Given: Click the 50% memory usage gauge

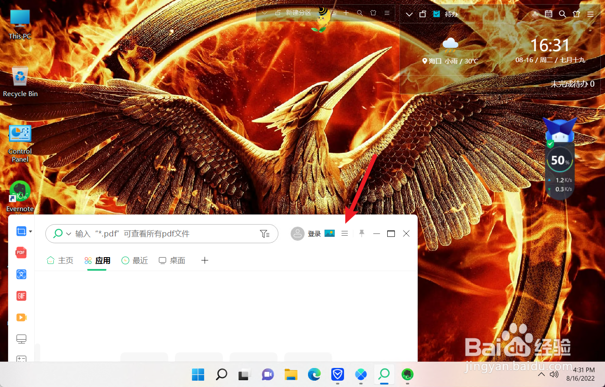Looking at the screenshot, I should pyautogui.click(x=560, y=160).
